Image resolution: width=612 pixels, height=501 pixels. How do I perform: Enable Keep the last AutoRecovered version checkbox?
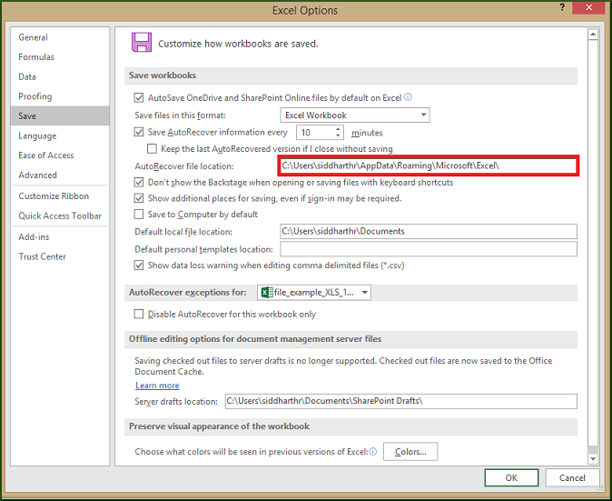pos(152,148)
